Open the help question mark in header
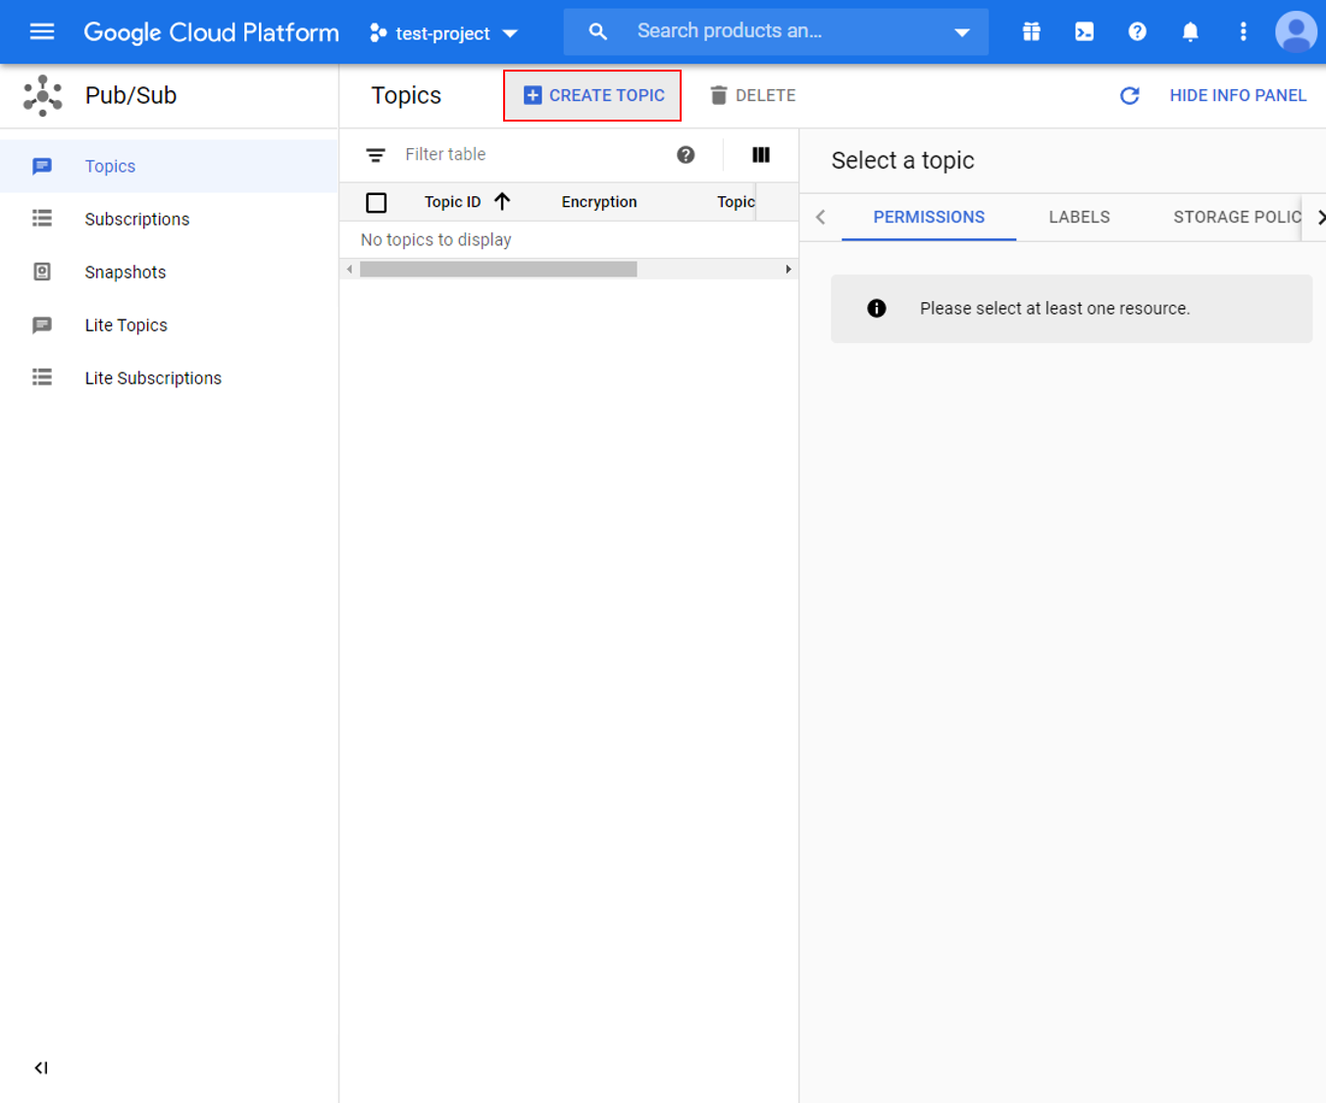1326x1103 pixels. [x=1137, y=31]
